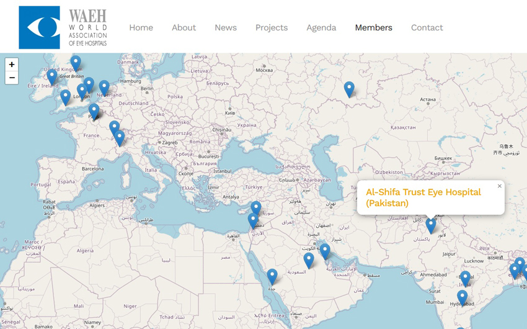Image resolution: width=527 pixels, height=329 pixels.
Task: Open the News page
Action: 226,27
